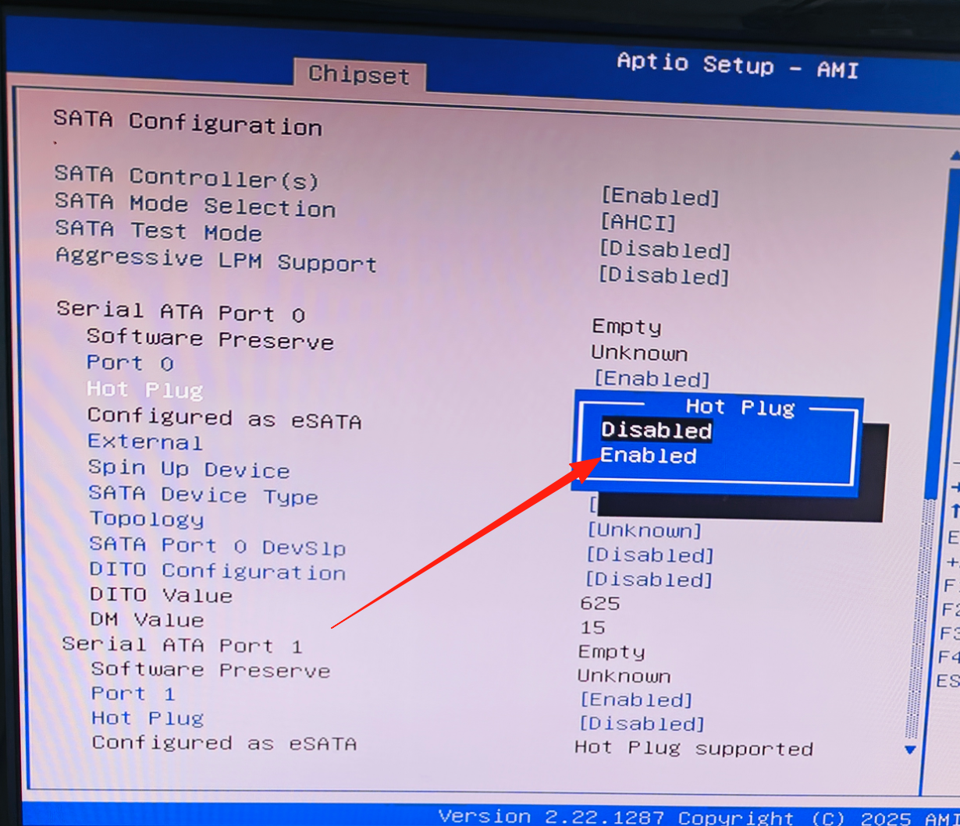Viewport: 960px width, 826px height.
Task: Click the scrollbar down arrow
Action: 909,750
